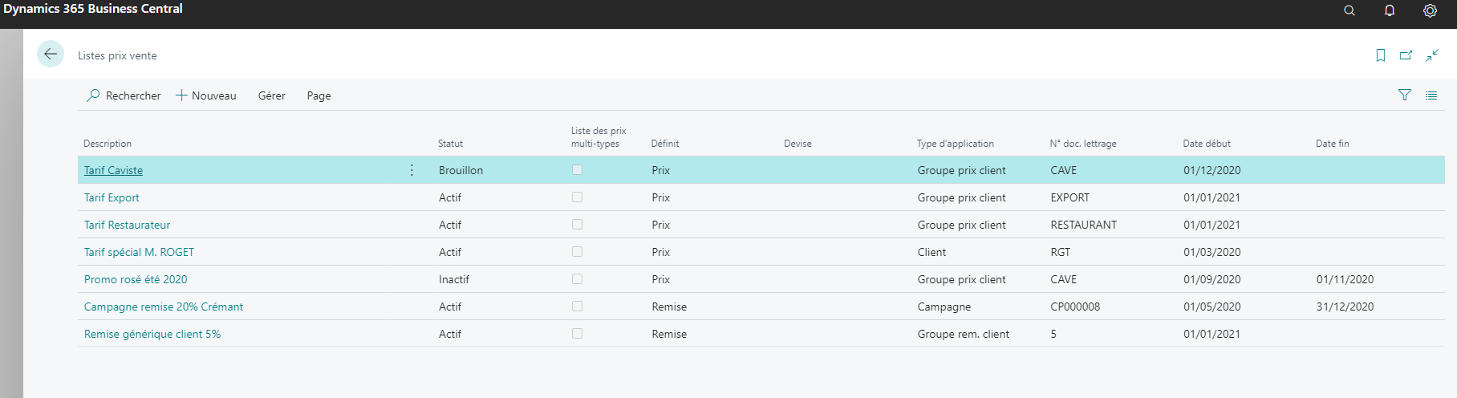The width and height of the screenshot is (1457, 398).
Task: Open page in a new window icon
Action: pos(1406,55)
